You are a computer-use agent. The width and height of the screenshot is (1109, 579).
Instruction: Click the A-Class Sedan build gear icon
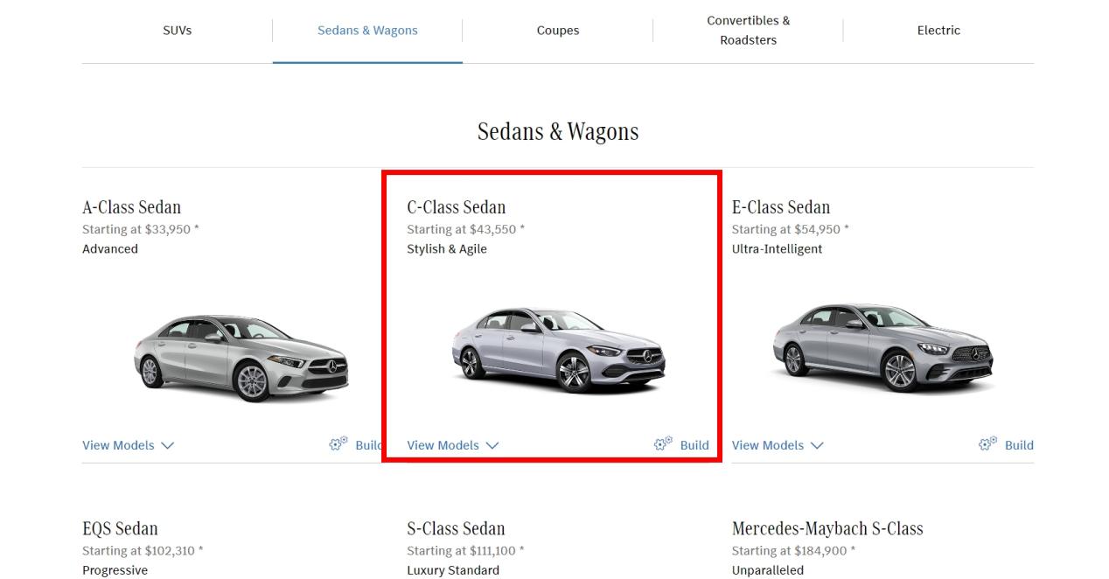(x=338, y=444)
